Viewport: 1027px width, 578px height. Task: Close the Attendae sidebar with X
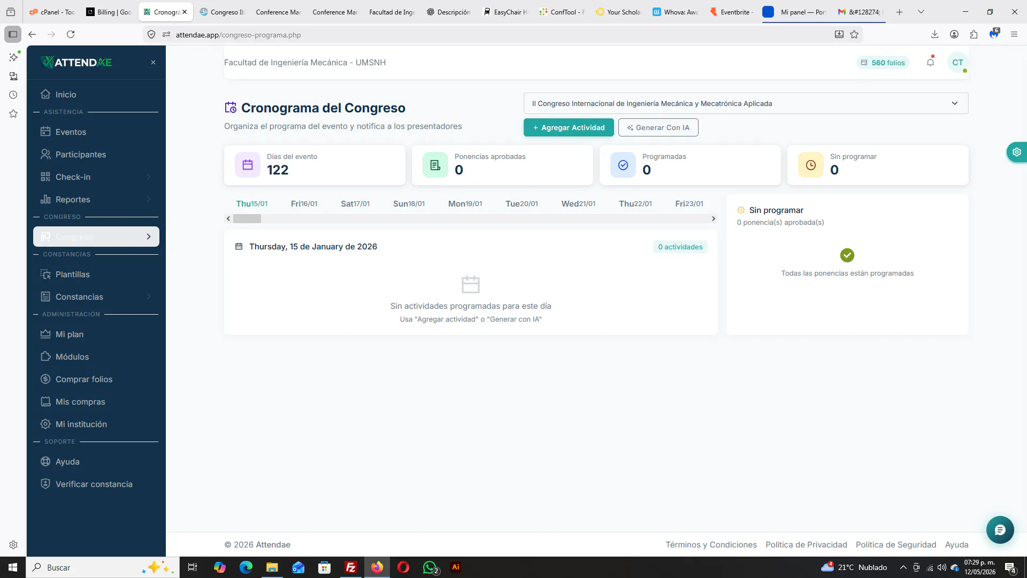153,63
